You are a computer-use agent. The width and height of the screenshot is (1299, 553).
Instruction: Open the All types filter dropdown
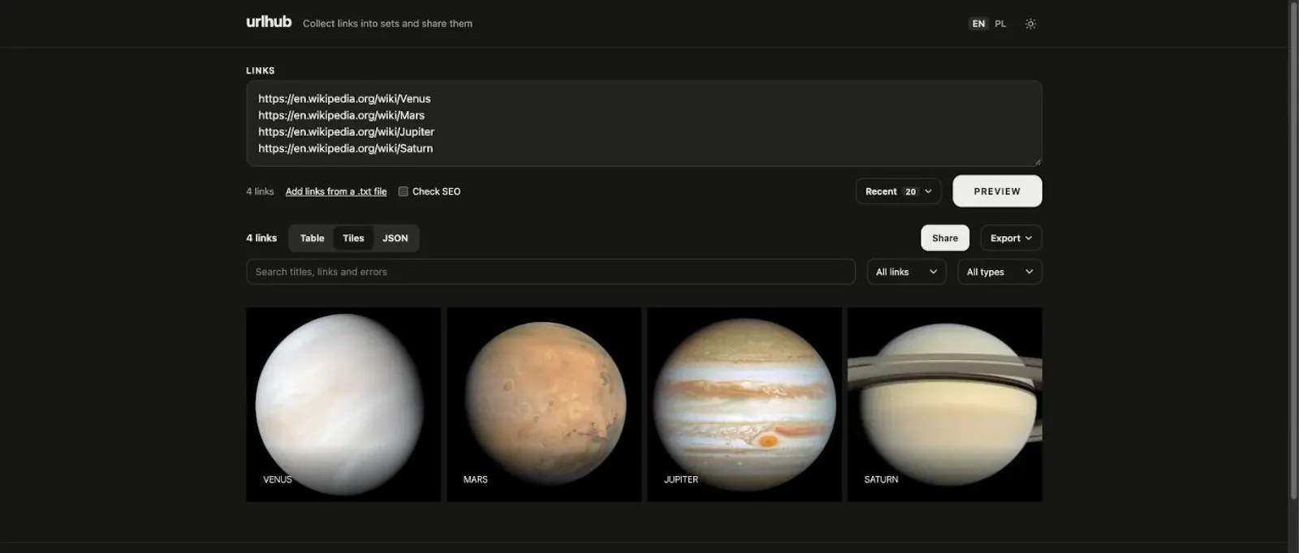[999, 272]
